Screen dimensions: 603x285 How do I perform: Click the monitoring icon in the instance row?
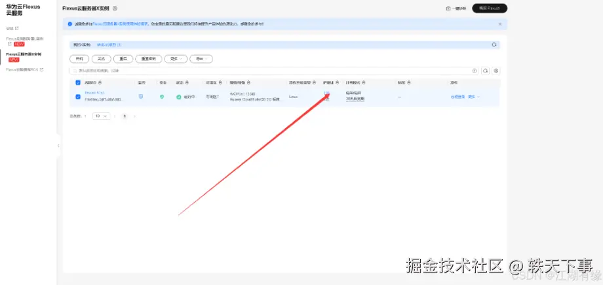(141, 96)
